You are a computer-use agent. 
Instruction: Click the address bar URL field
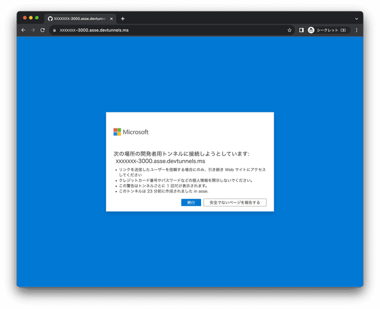pos(168,30)
